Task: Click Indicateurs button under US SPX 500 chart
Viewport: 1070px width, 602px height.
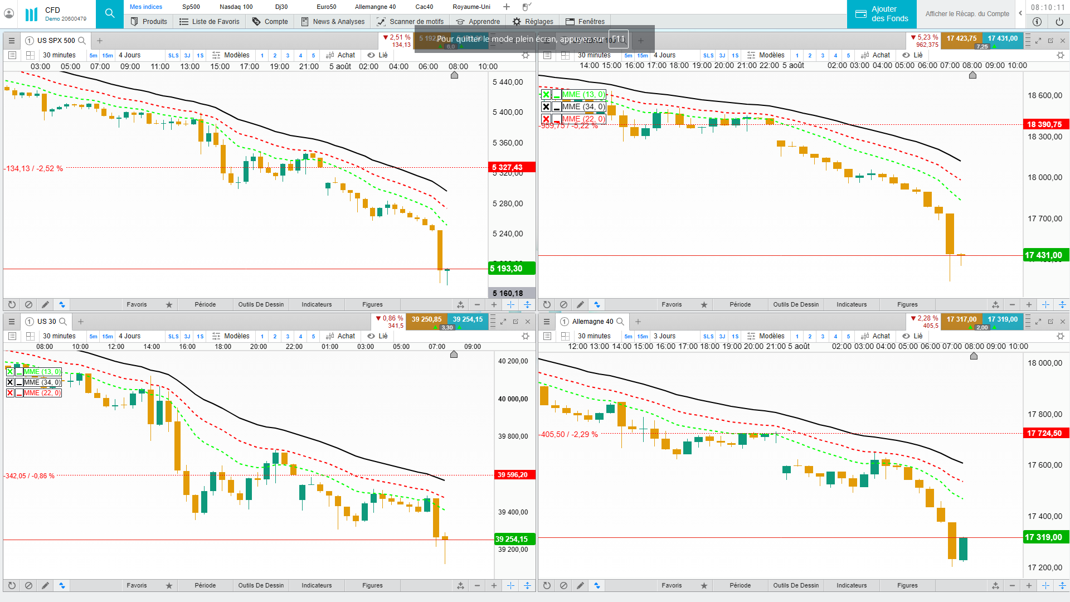Action: [x=317, y=305]
